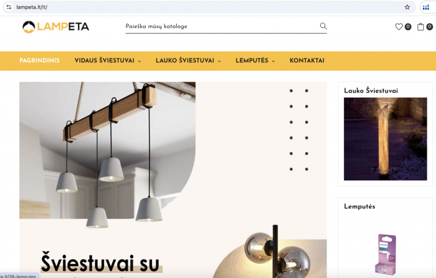Open the shopping bag cart icon
This screenshot has width=436, height=278.
pyautogui.click(x=420, y=27)
